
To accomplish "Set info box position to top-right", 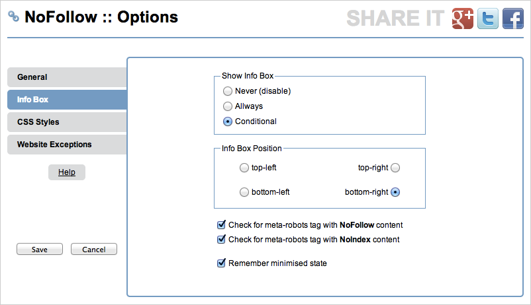I will (x=395, y=168).
